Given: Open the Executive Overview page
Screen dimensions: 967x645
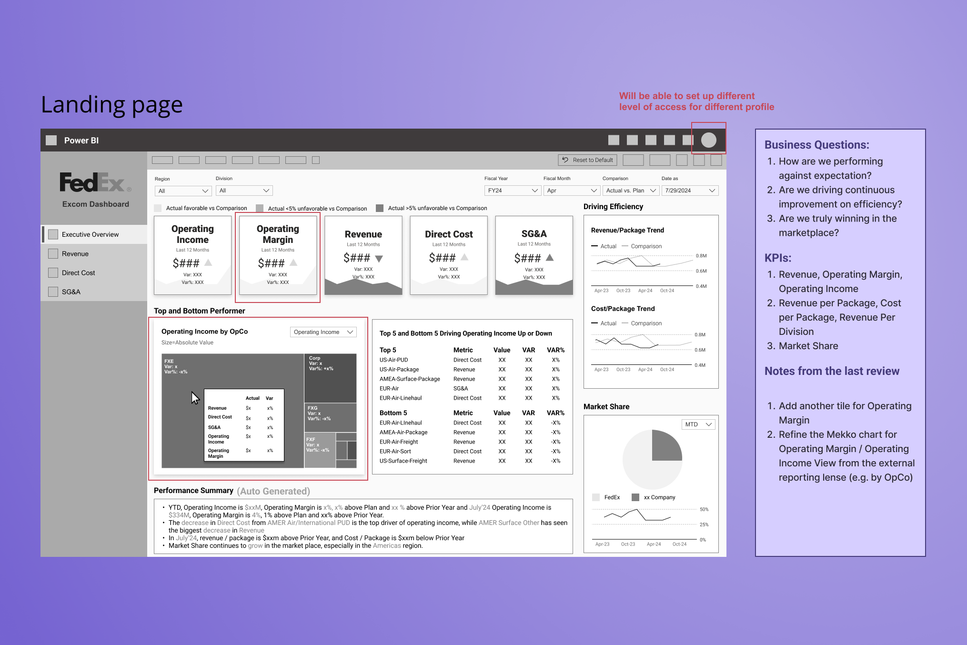Looking at the screenshot, I should pos(94,234).
